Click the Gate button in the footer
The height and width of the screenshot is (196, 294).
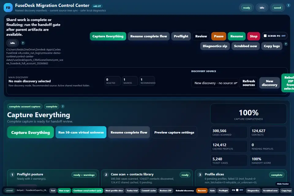tap(213, 190)
